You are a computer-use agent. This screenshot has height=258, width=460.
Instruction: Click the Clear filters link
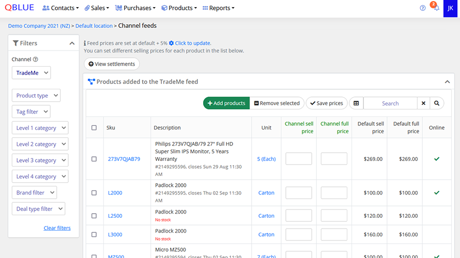(57, 228)
